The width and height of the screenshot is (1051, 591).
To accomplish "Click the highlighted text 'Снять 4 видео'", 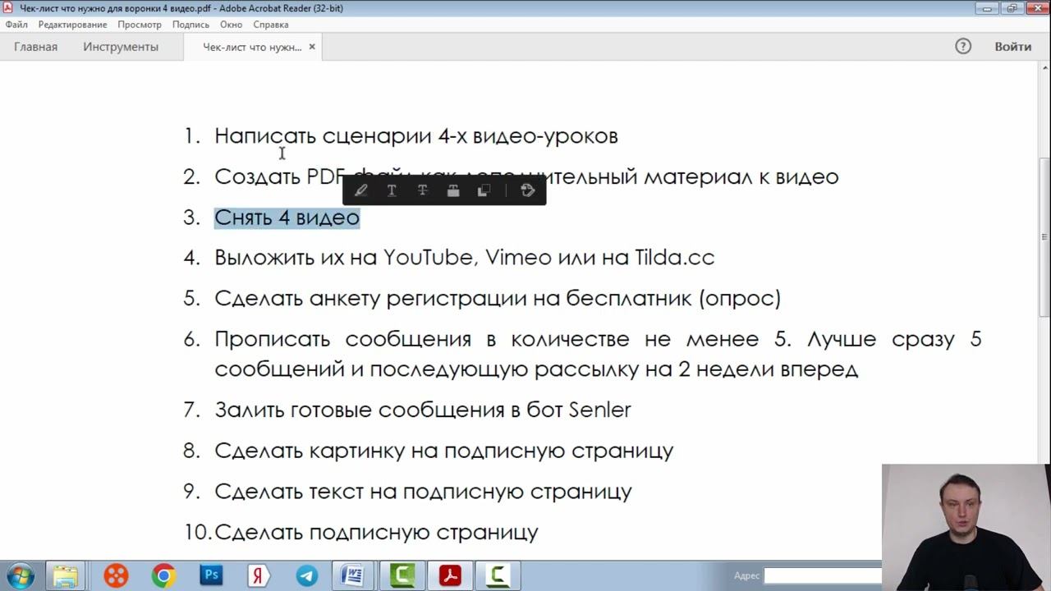I will click(x=287, y=218).
